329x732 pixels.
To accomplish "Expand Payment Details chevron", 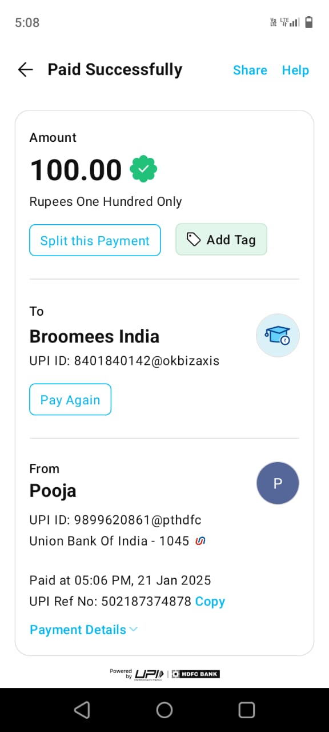I will pos(134,630).
